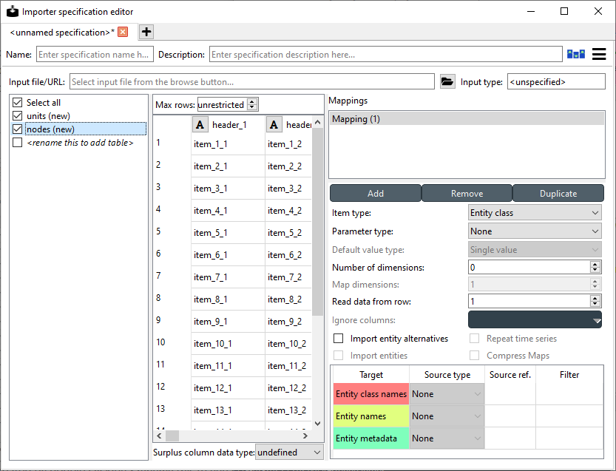Click the Input type field
This screenshot has height=471, width=616.
tap(556, 82)
